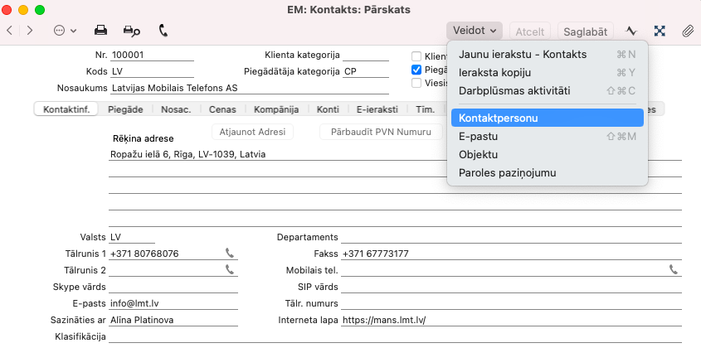Click the activity graph icon
Image resolution: width=701 pixels, height=348 pixels.
(x=631, y=31)
